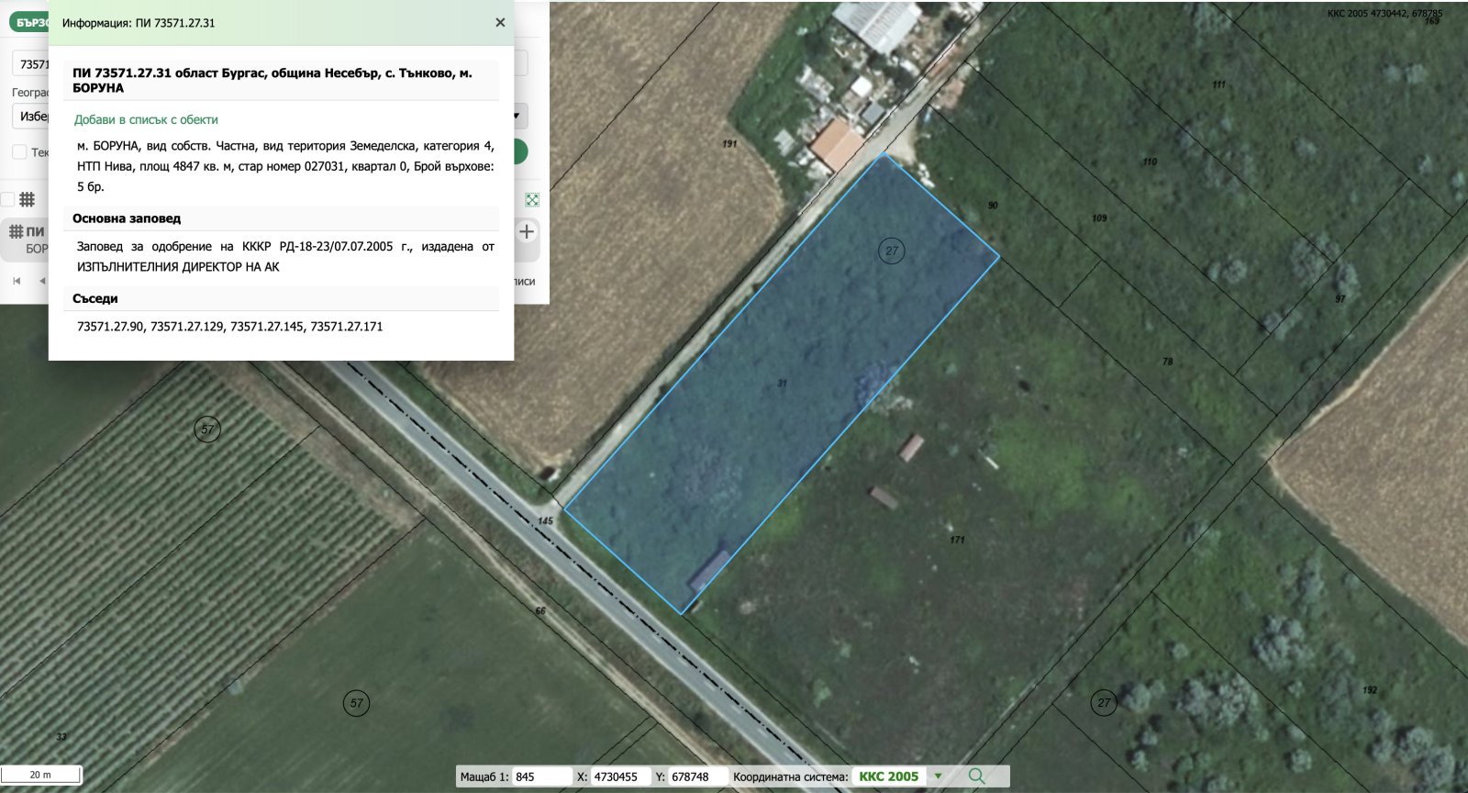Click 'Добави в списък с обекти' link

tap(146, 119)
